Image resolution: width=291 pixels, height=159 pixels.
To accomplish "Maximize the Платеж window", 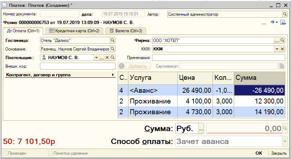I will click(278, 5).
